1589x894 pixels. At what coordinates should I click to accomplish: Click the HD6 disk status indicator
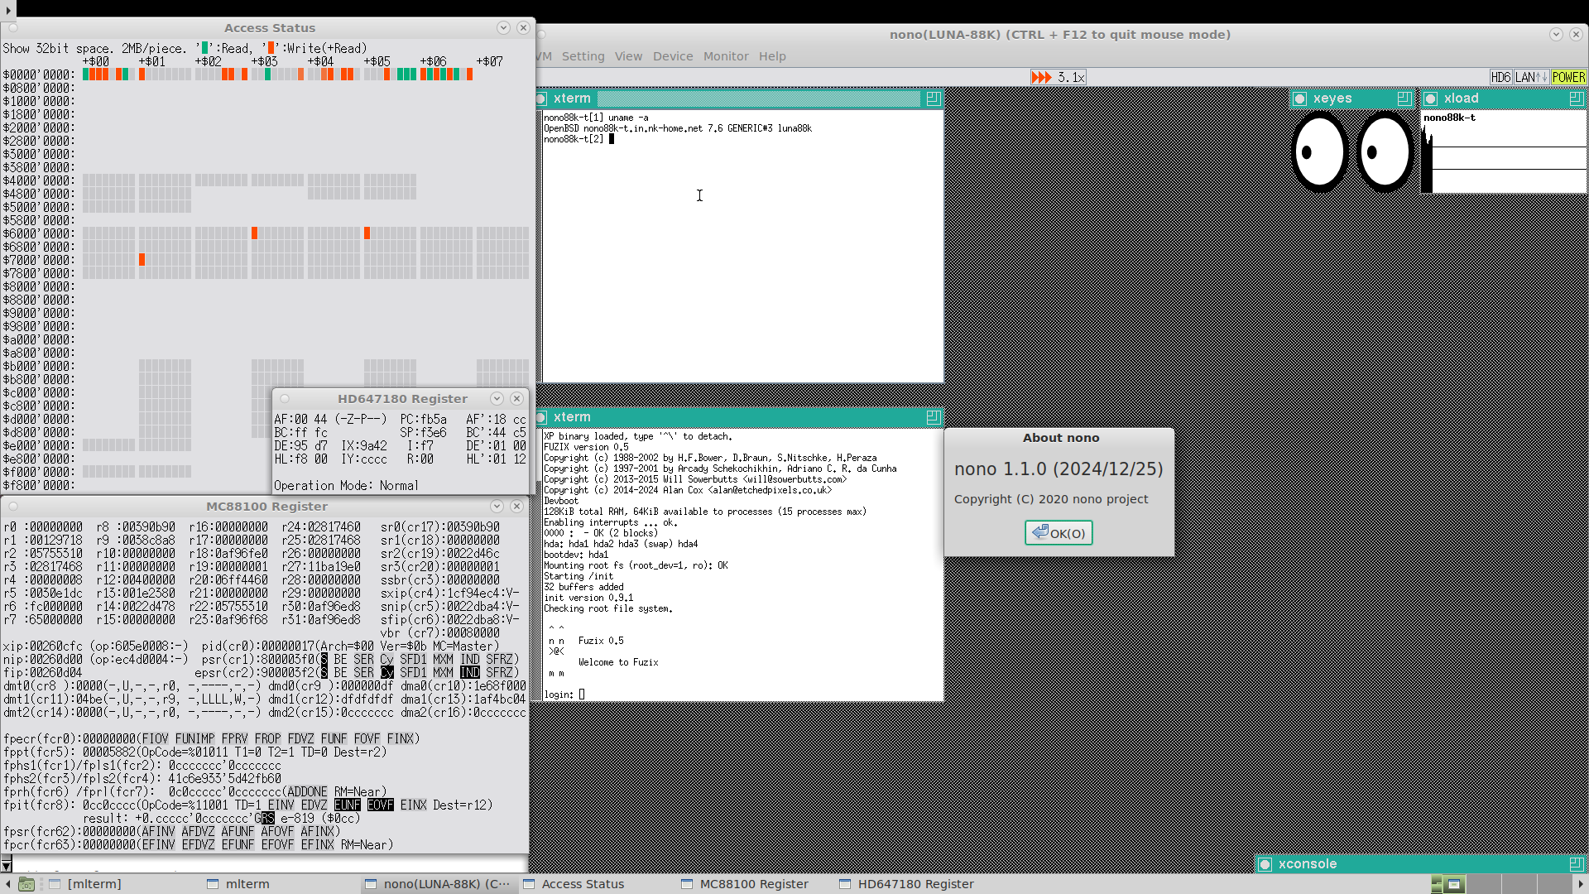(1500, 77)
